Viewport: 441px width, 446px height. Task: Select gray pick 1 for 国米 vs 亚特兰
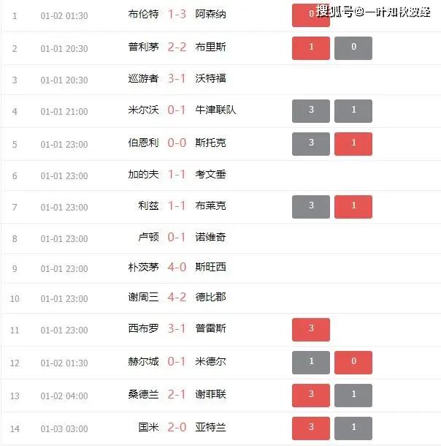[x=353, y=428]
